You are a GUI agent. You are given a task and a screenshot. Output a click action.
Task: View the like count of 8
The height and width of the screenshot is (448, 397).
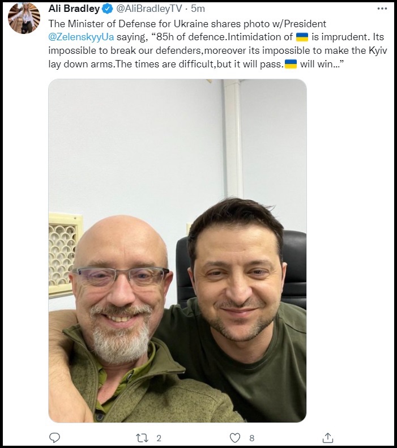tap(251, 438)
